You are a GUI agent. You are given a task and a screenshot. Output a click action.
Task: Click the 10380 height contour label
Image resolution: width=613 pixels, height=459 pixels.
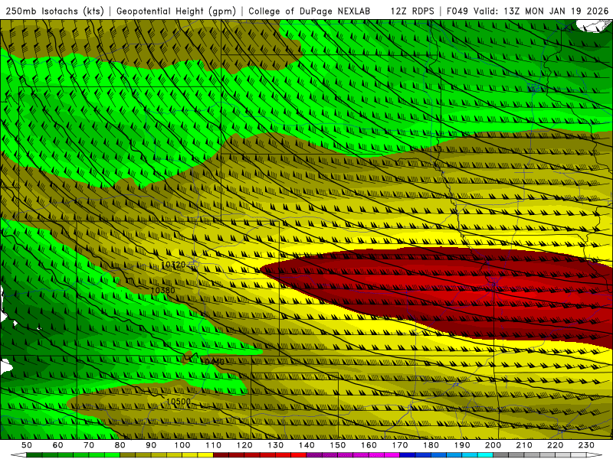[x=162, y=291]
